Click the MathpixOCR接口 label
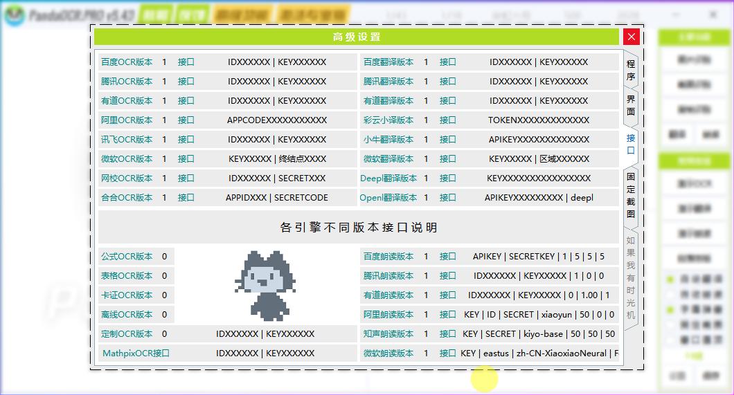Screen dimensions: 734x395 pyautogui.click(x=136, y=353)
